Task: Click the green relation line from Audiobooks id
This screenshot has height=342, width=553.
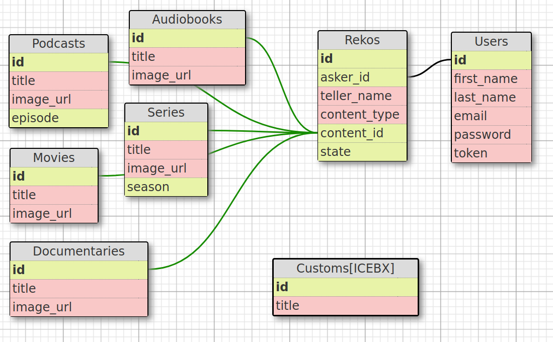Action: tap(281, 85)
